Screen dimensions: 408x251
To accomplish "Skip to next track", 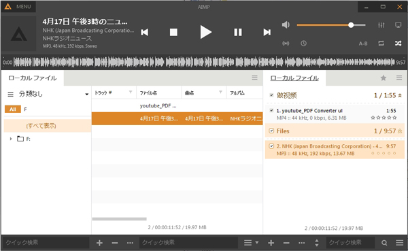I will coord(267,32).
